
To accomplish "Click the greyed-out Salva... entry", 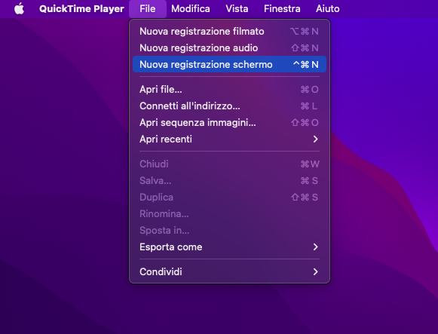I will [x=229, y=180].
